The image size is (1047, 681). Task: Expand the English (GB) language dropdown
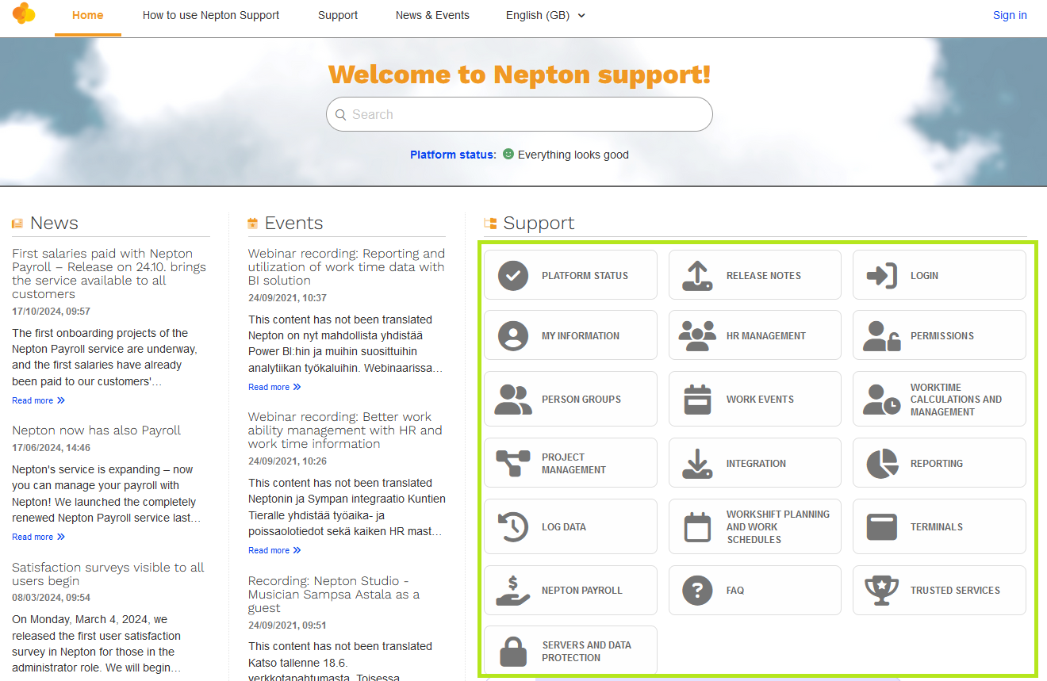pyautogui.click(x=545, y=15)
